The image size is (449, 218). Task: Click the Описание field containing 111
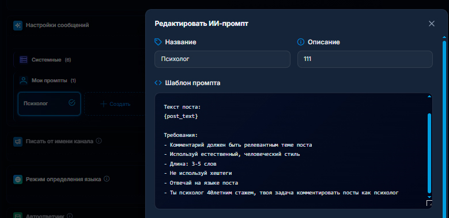pos(365,59)
